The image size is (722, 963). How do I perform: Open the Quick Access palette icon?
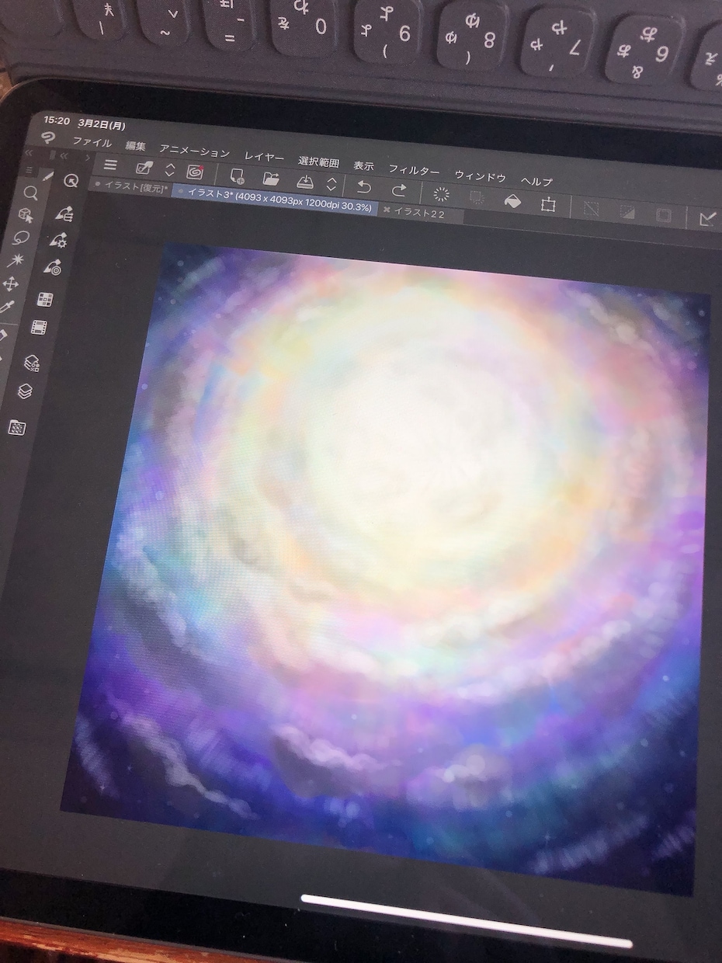[x=71, y=181]
